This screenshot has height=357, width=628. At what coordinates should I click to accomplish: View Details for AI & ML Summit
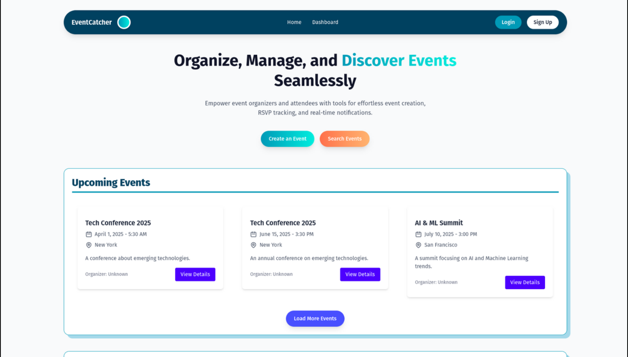[x=524, y=282]
